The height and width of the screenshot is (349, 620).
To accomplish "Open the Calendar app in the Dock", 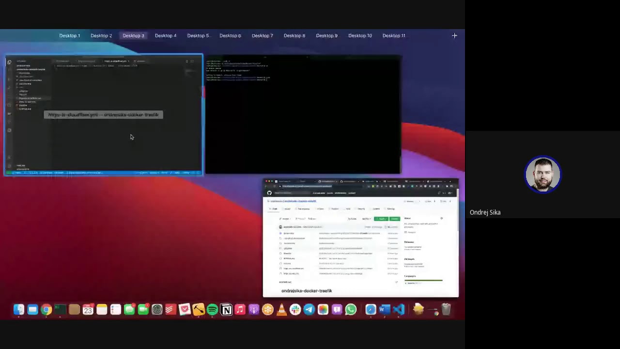I will click(88, 309).
